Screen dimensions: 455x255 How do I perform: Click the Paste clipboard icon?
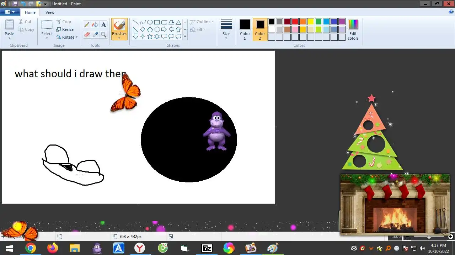pyautogui.click(x=10, y=24)
